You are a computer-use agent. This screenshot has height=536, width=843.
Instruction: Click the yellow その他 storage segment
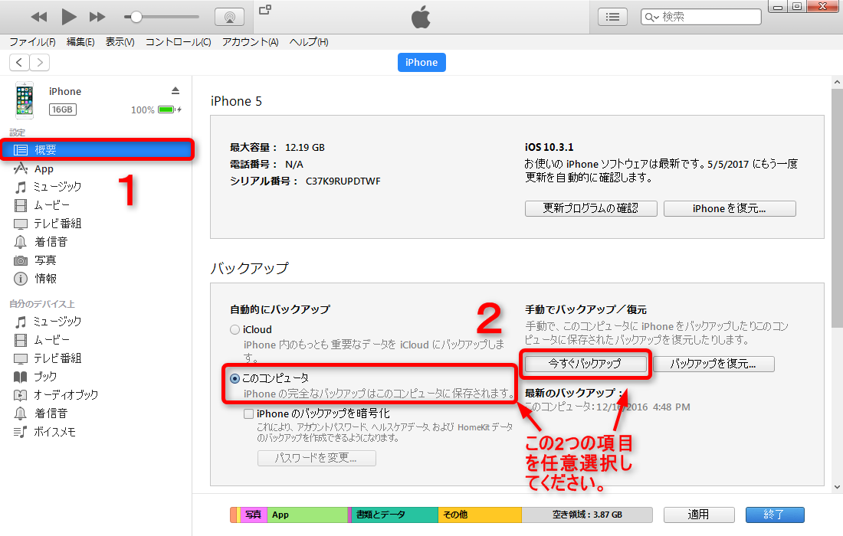(x=480, y=515)
